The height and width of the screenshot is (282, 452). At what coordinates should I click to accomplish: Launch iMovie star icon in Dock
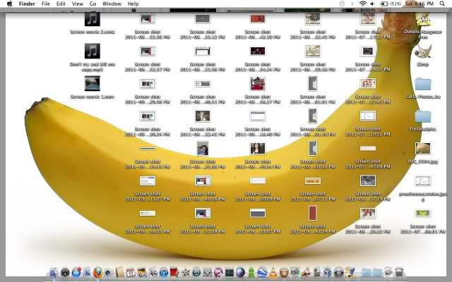click(186, 272)
